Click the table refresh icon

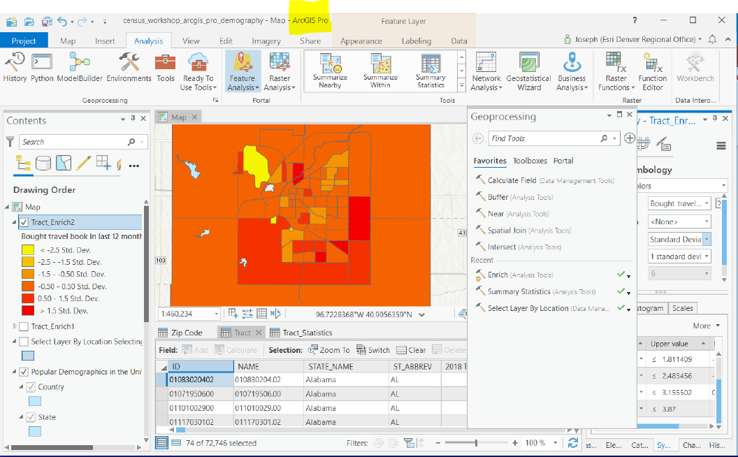tap(573, 443)
